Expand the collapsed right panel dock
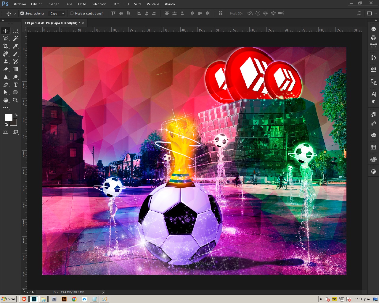Viewport: 379px width, 303px height. [x=376, y=20]
